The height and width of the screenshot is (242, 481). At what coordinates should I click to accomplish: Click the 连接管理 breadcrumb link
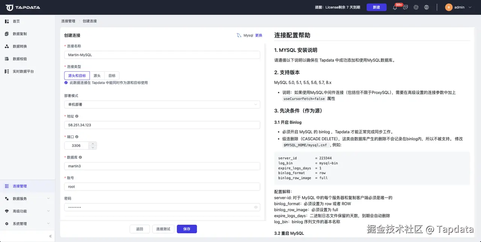point(68,21)
